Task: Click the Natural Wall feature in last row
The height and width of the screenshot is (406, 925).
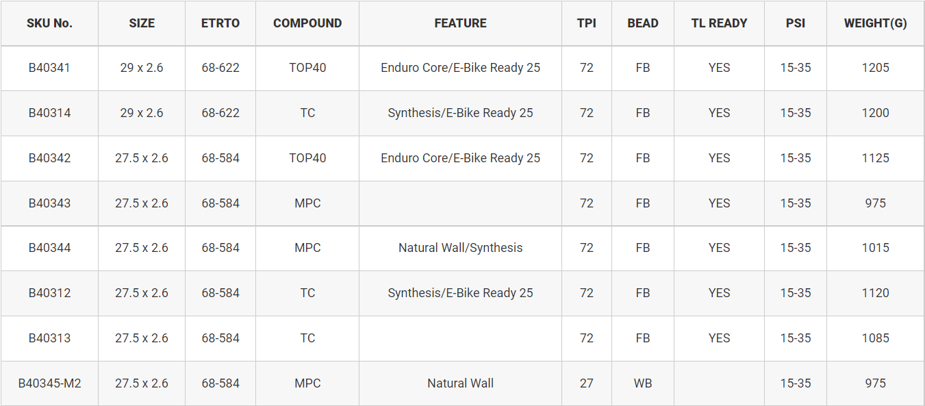Action: (460, 383)
